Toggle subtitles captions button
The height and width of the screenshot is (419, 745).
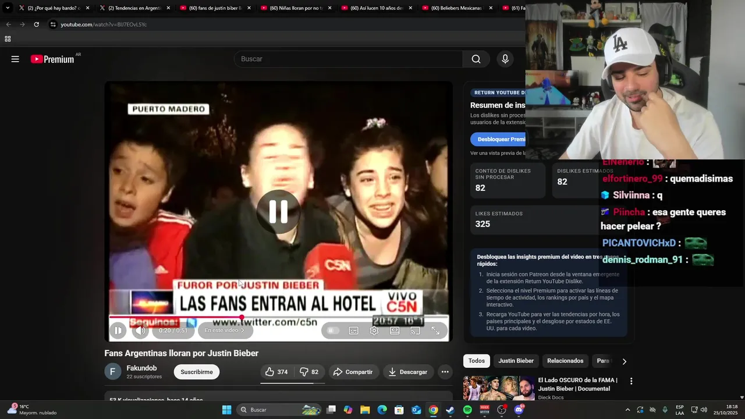click(x=353, y=331)
